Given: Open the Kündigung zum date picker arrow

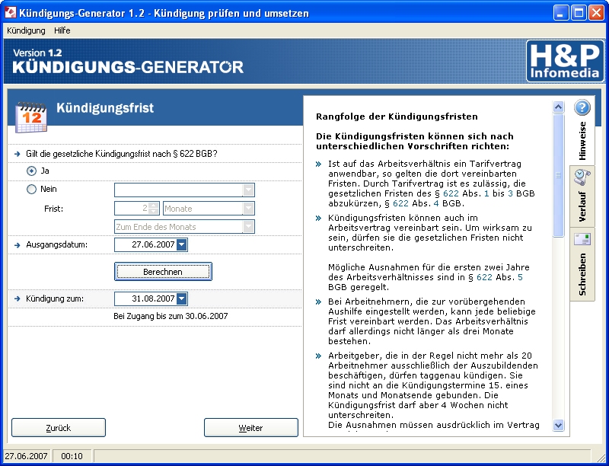Looking at the screenshot, I should (182, 298).
